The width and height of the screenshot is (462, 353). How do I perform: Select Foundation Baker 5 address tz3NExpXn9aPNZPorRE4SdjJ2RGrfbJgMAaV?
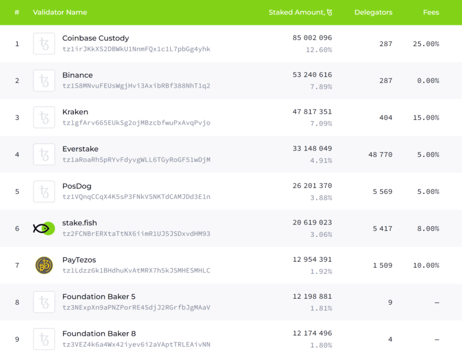click(136, 307)
